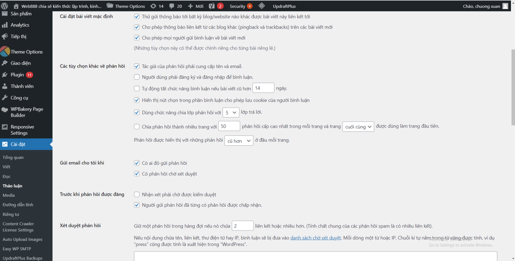Image resolution: width=515 pixels, height=261 pixels.
Task: Click the folder icon beside Theme Options in admin bar
Action: point(110,6)
